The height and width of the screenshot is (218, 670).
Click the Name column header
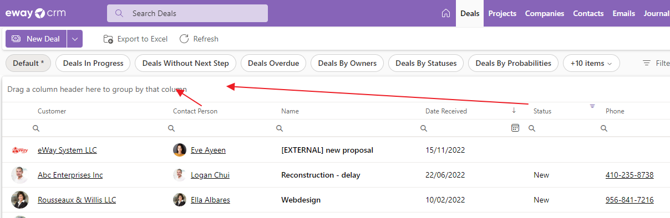290,111
